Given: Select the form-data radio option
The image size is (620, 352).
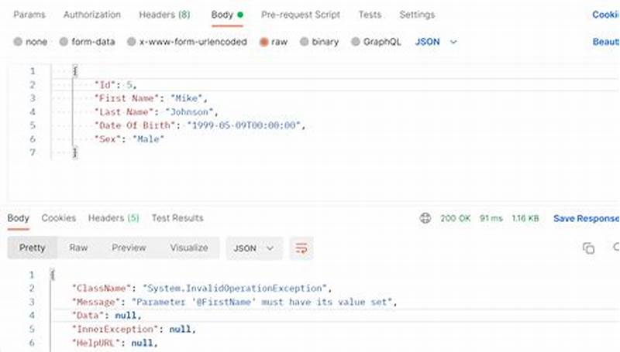Looking at the screenshot, I should (88, 42).
